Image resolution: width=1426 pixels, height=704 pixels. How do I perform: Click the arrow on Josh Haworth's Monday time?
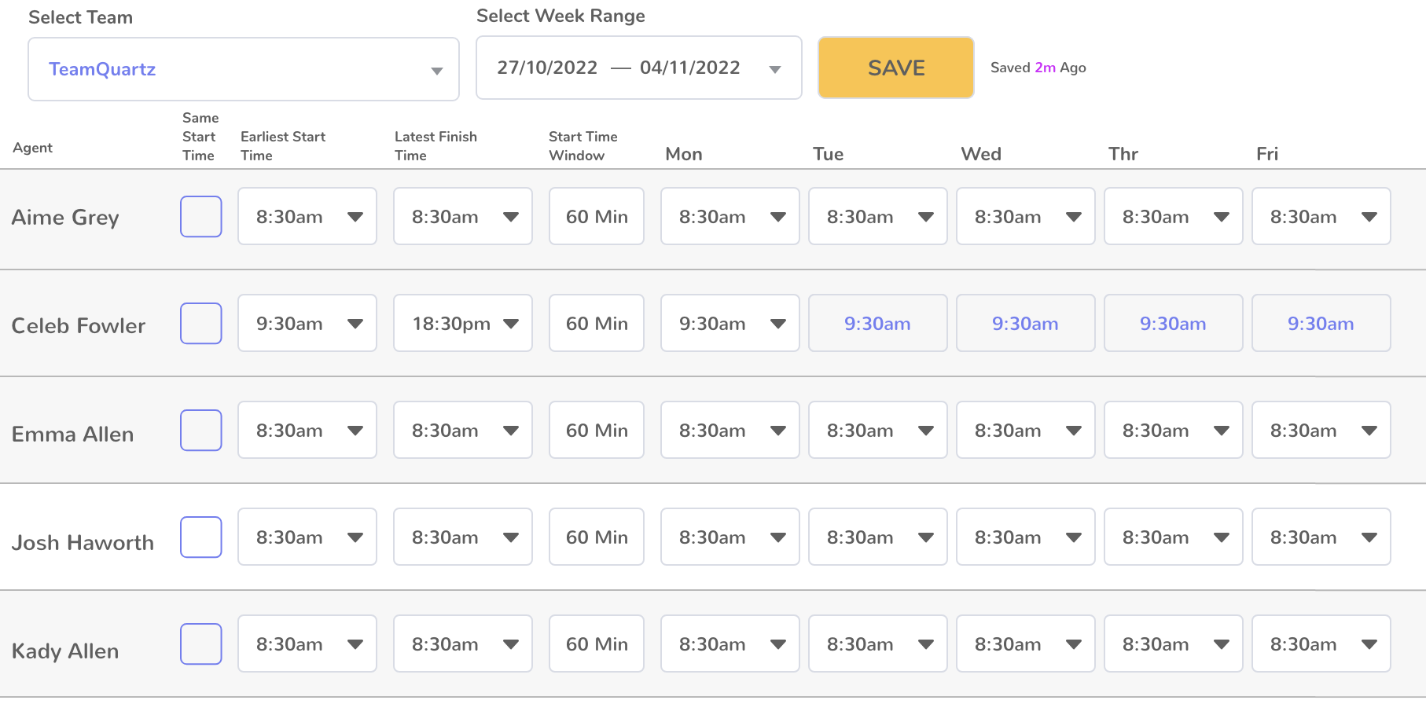pyautogui.click(x=778, y=537)
